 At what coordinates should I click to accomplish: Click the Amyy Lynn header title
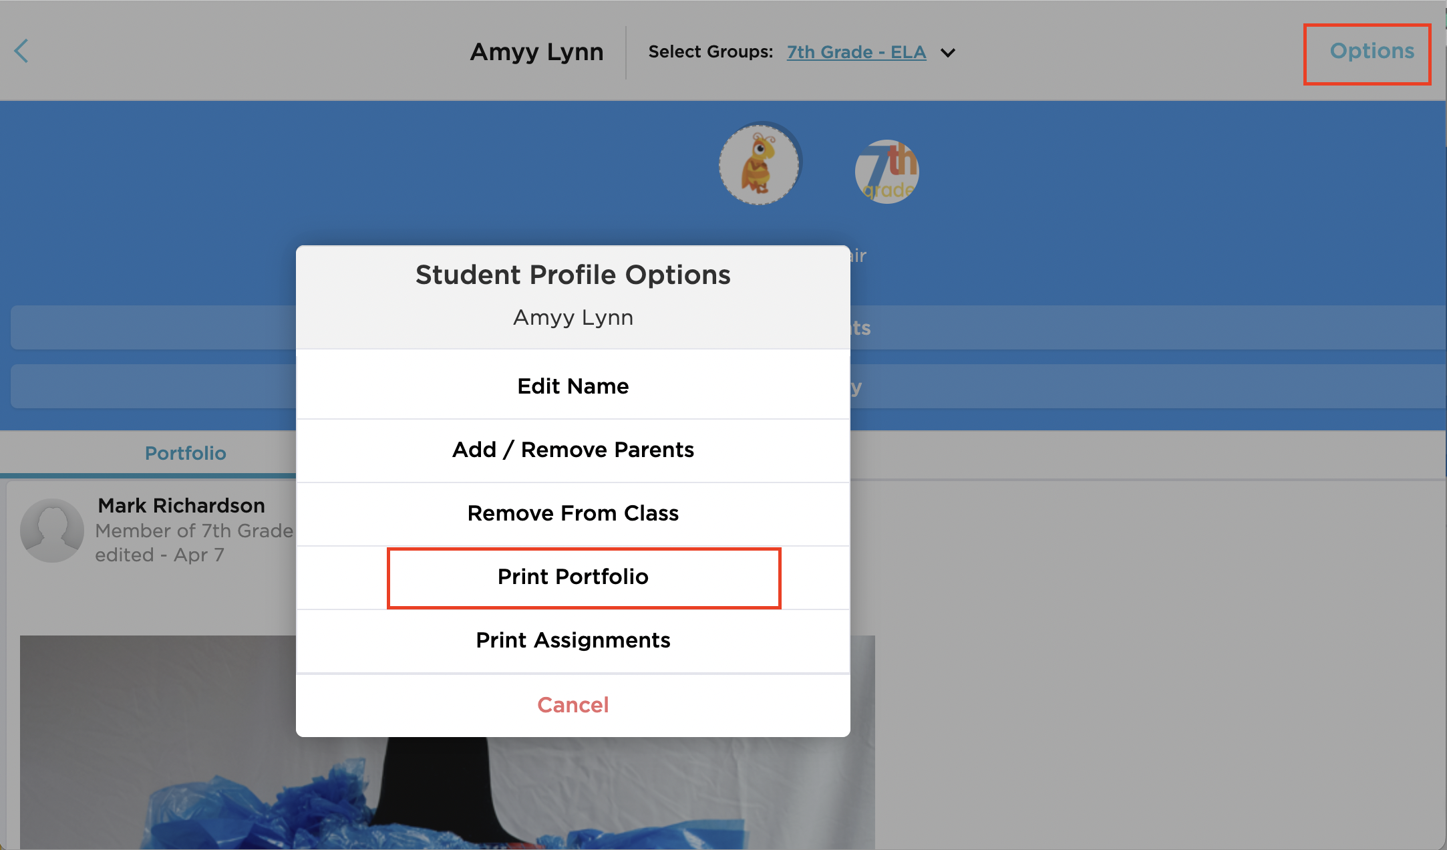[536, 52]
